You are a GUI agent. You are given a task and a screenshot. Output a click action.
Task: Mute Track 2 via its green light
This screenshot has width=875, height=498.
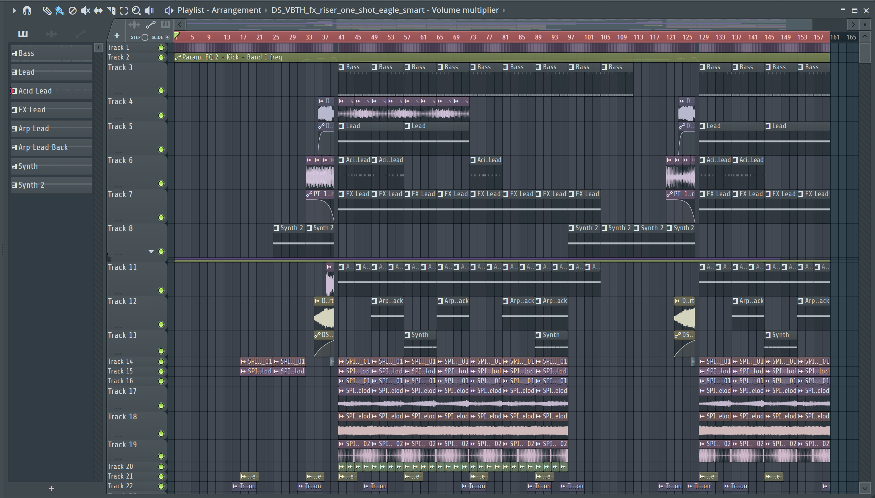click(161, 57)
